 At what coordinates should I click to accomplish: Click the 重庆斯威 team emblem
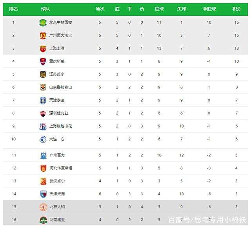[43, 61]
